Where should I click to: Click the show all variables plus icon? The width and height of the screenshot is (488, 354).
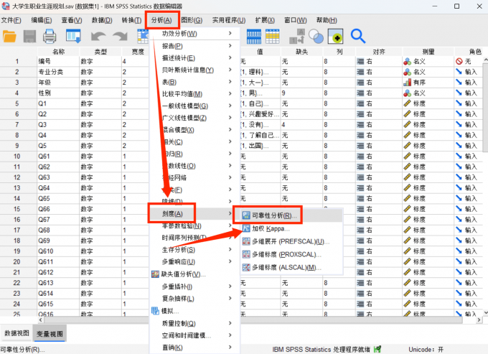336,37
